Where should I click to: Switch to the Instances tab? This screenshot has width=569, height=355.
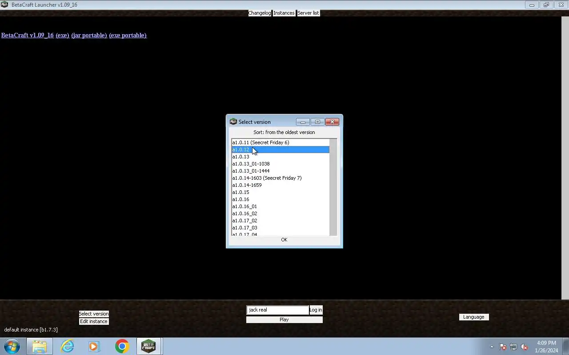284,13
